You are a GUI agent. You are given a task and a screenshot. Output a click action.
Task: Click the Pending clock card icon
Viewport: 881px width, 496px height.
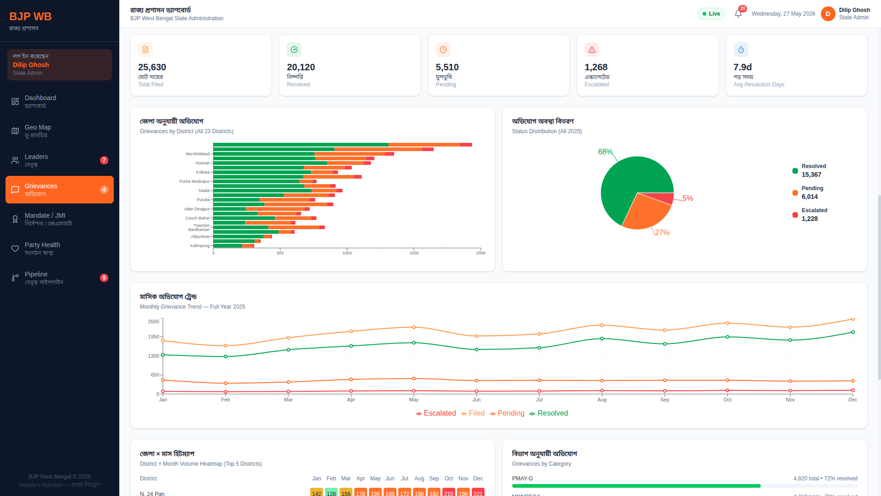(x=443, y=50)
